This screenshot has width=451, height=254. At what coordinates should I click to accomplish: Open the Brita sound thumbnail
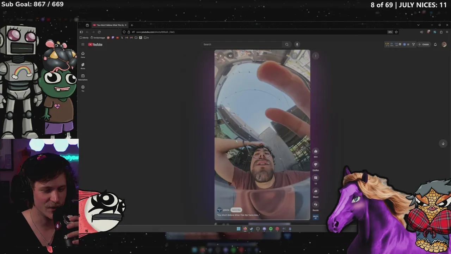[x=316, y=217]
